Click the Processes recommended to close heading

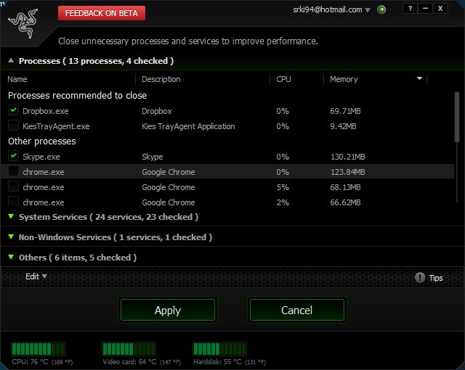pyautogui.click(x=78, y=95)
